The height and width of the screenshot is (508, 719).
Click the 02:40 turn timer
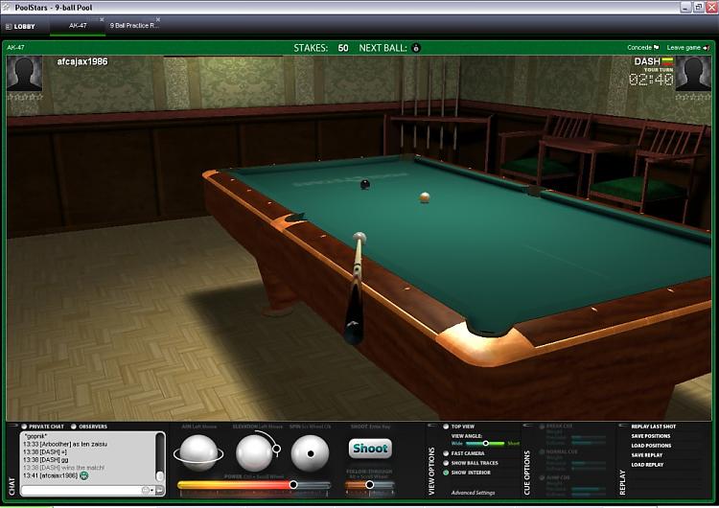click(651, 80)
